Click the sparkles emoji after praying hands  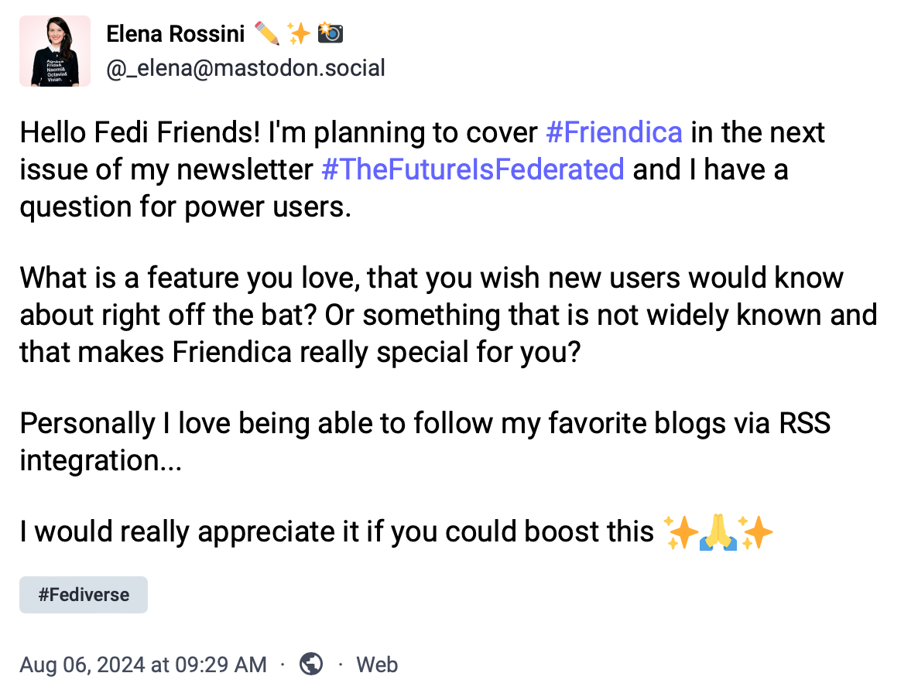[756, 532]
